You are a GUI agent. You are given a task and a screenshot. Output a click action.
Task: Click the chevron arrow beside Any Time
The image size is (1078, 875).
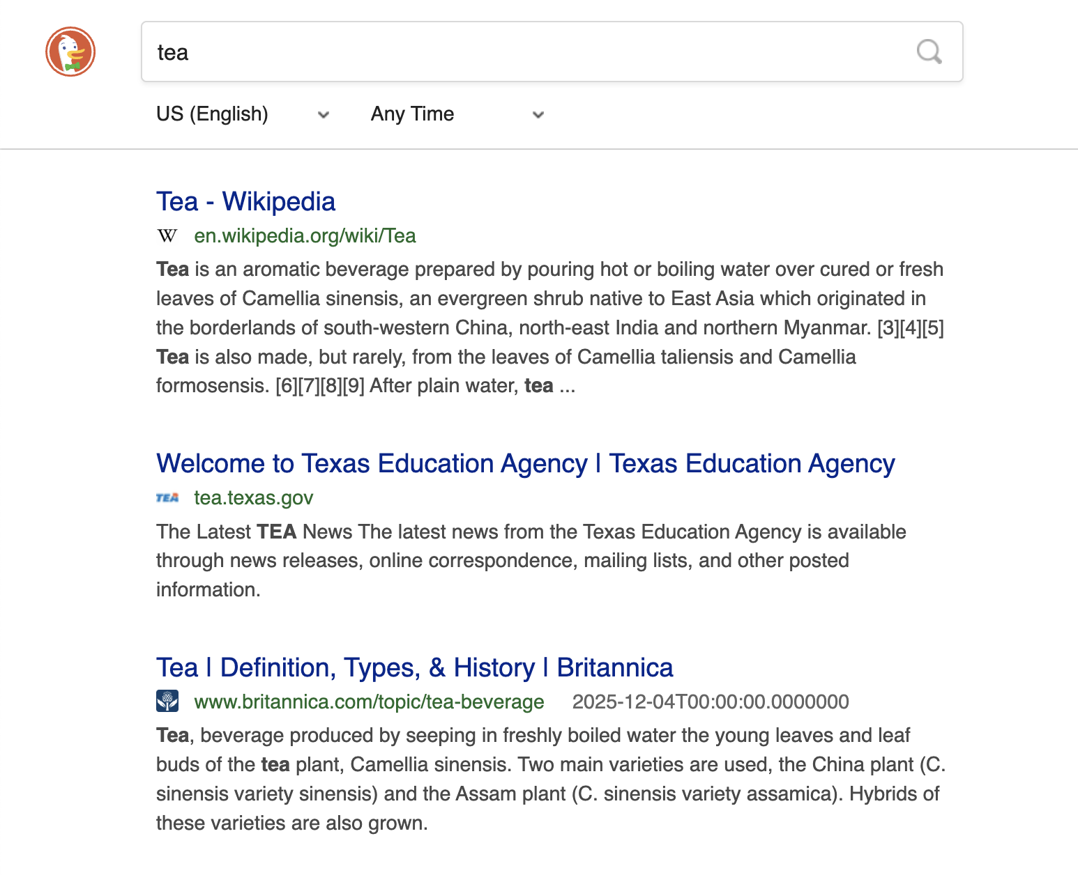pos(538,115)
